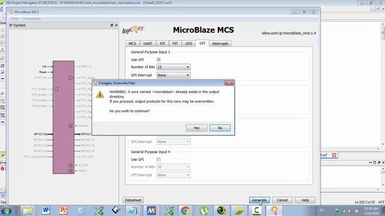The width and height of the screenshot is (385, 216).
Task: Open the FIT tab
Action: (x=162, y=44)
